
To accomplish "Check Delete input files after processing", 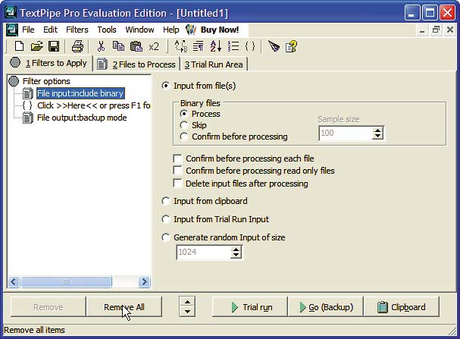I will click(x=177, y=184).
